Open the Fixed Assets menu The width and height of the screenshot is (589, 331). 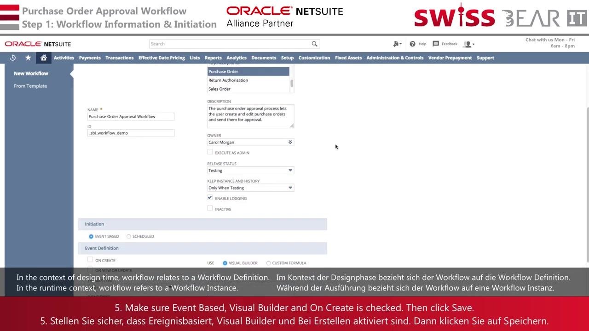pos(348,58)
